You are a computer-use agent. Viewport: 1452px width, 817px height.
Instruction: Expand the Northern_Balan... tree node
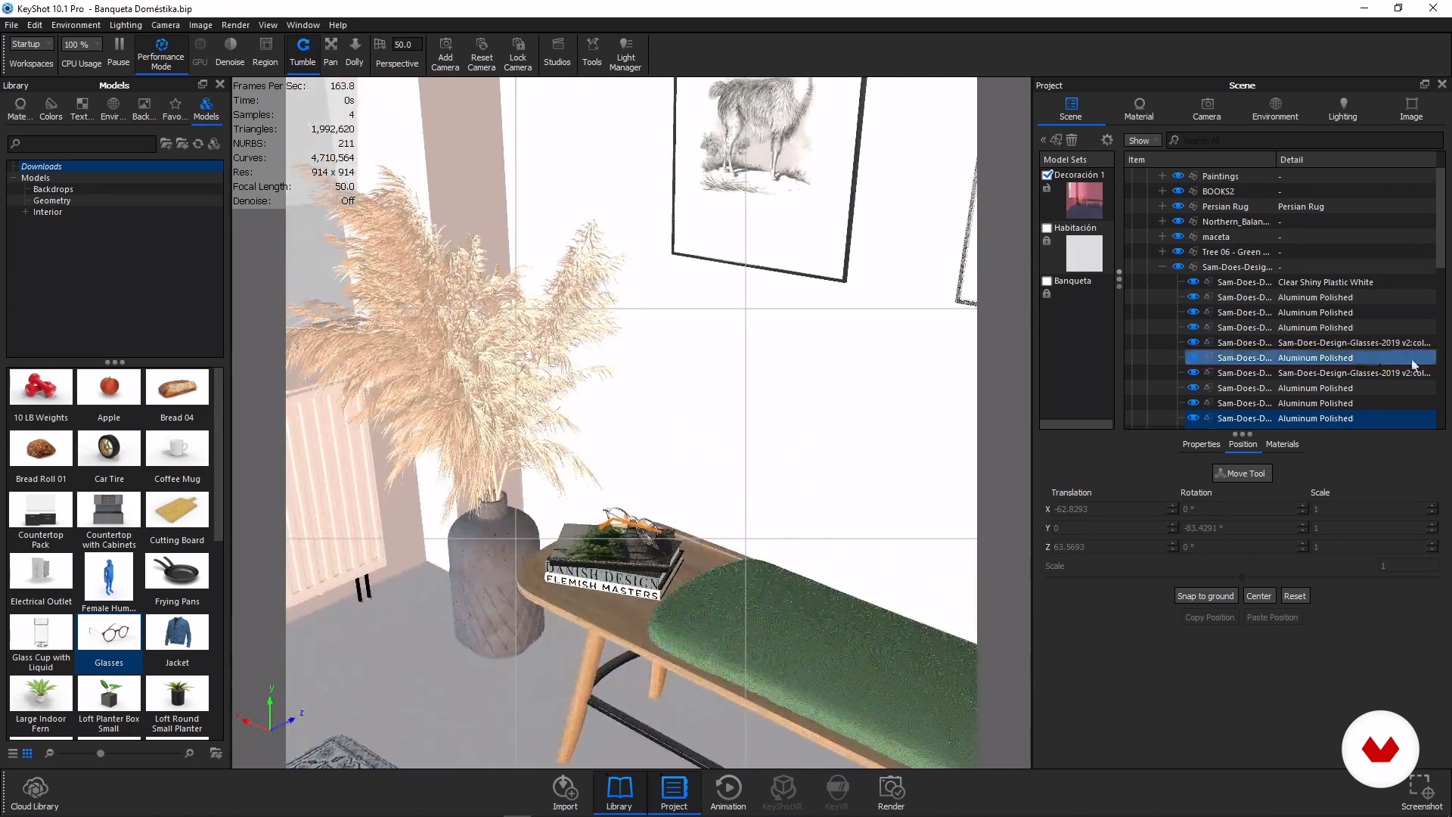1162,221
